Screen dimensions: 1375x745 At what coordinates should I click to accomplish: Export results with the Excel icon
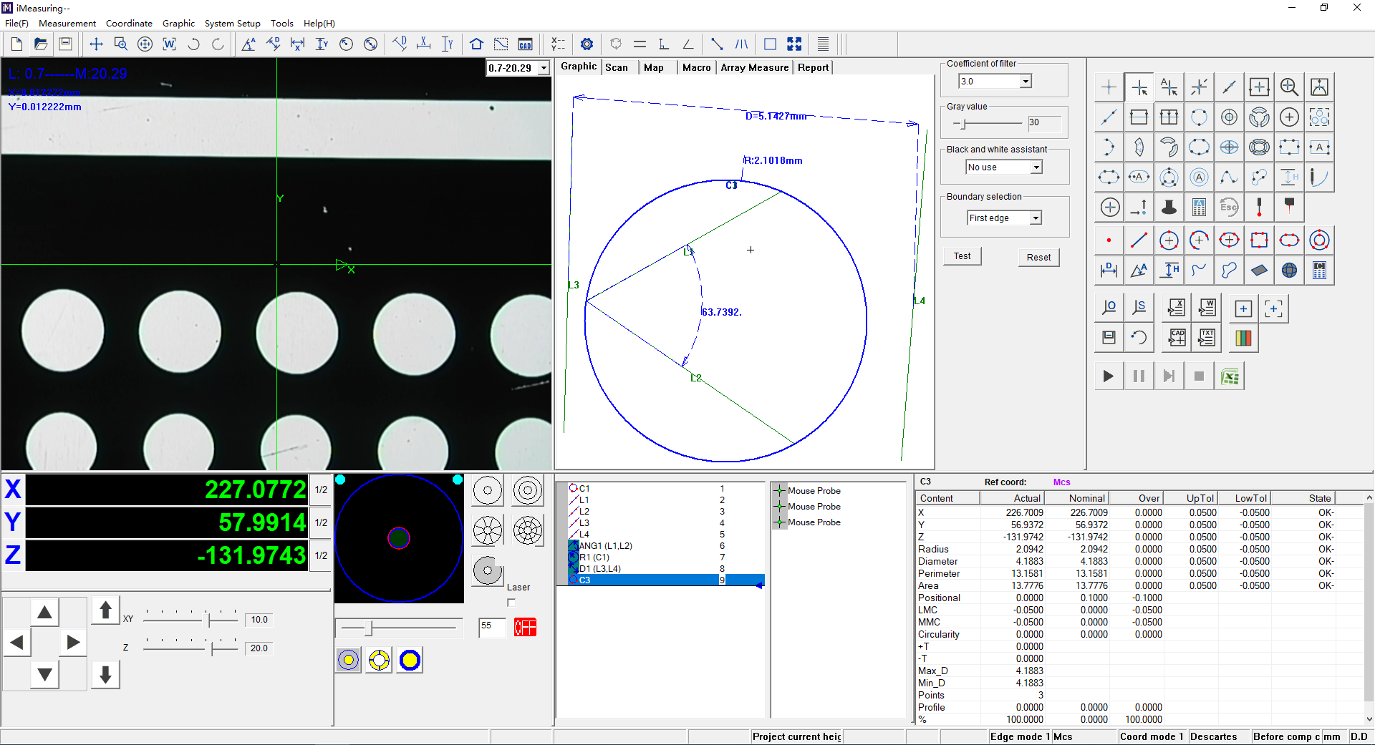pos(1230,376)
